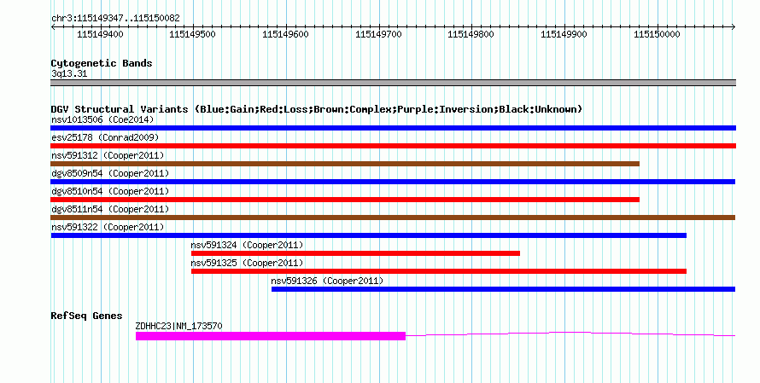Click ruler position 115149600

coord(285,34)
